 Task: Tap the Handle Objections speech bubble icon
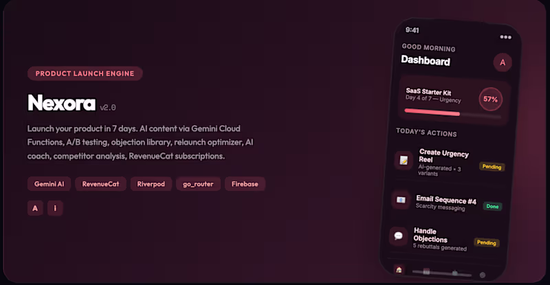(398, 236)
